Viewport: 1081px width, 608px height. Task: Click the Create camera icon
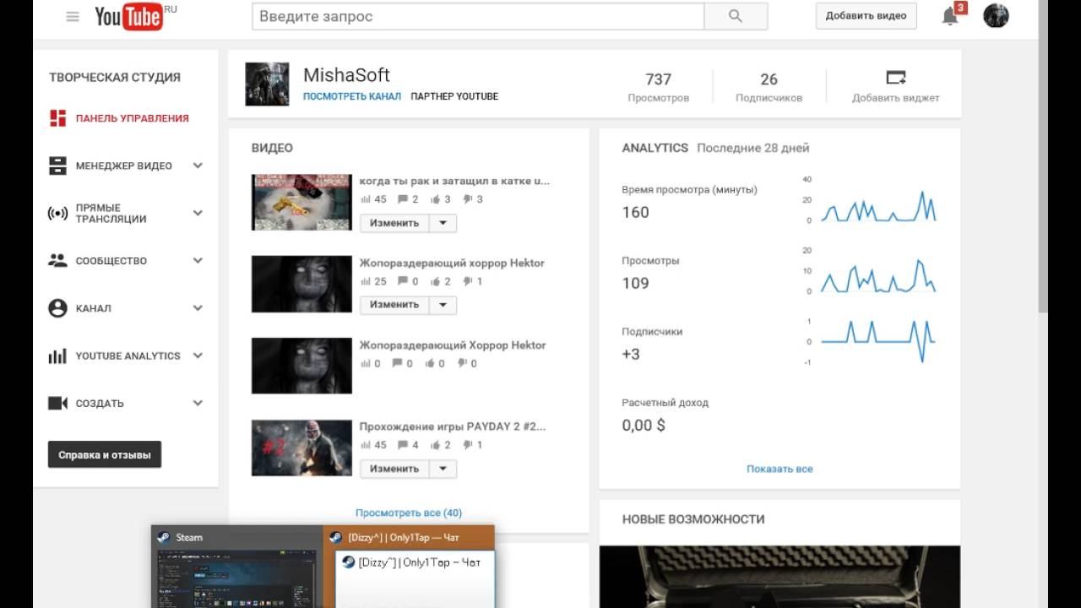[57, 404]
